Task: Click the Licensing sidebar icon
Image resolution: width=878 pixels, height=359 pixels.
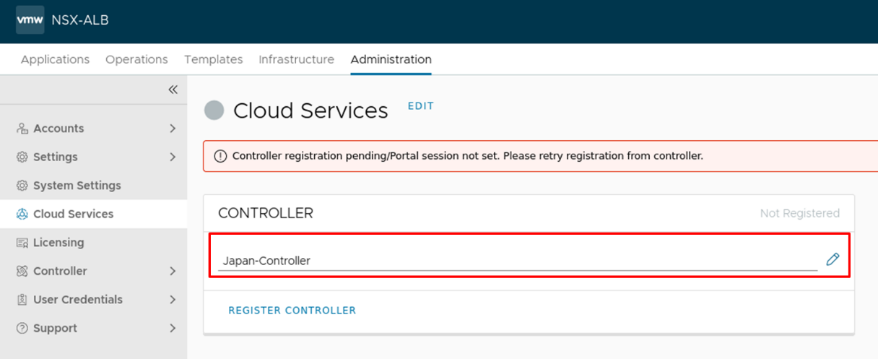Action: tap(22, 243)
